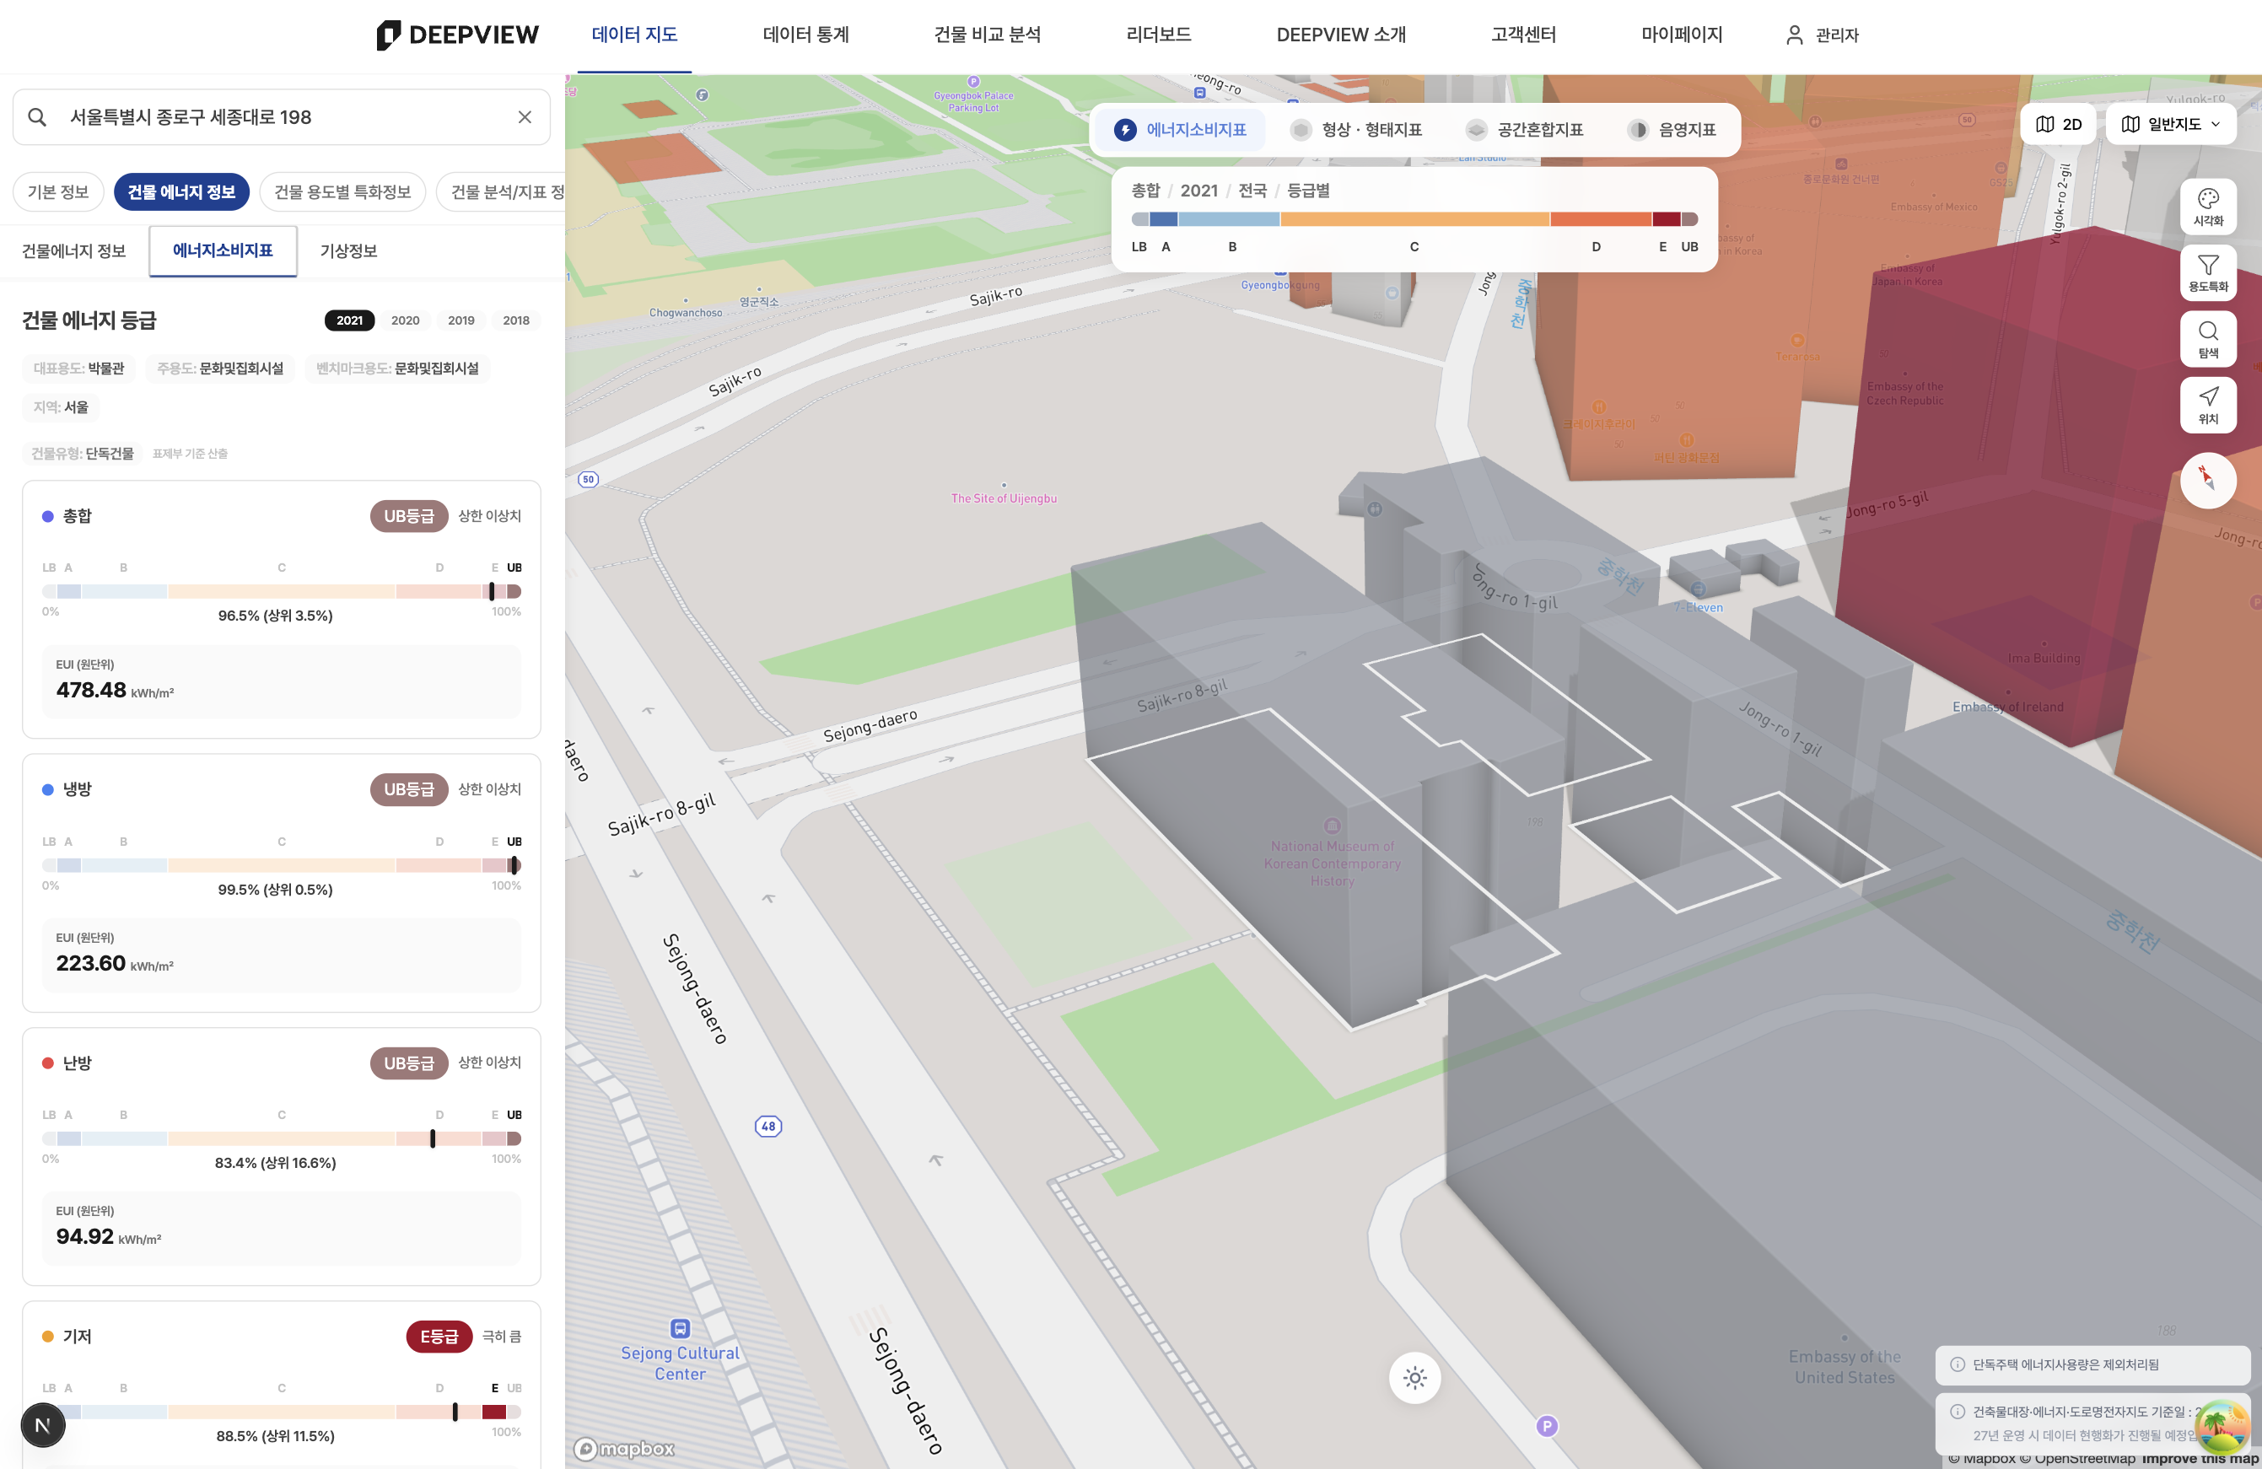This screenshot has height=1469, width=2262.
Task: Open the 관리자 user profile
Action: tap(1822, 35)
